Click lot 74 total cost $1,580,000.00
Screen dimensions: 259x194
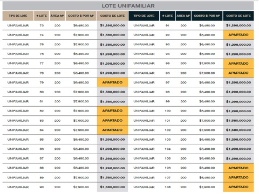pos(112,35)
